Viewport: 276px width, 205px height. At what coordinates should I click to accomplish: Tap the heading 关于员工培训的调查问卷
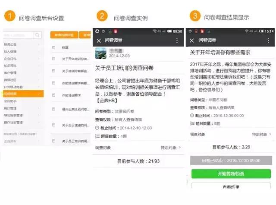click(124, 68)
